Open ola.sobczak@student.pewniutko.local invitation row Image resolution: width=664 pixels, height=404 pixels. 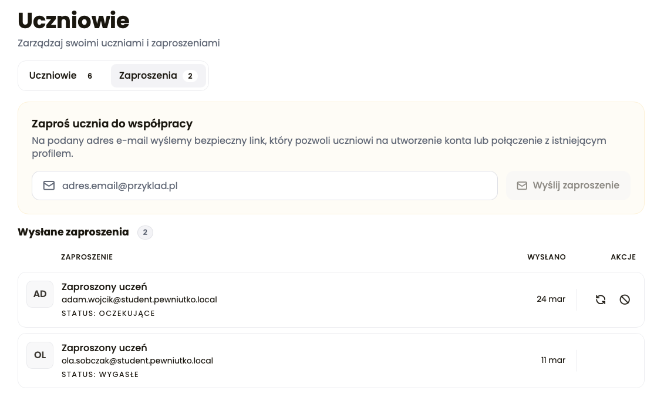tap(331, 361)
